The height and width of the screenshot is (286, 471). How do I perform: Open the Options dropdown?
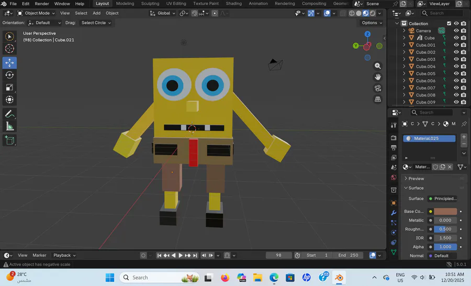tap(372, 23)
